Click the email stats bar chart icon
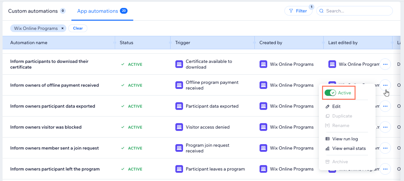 [327, 148]
